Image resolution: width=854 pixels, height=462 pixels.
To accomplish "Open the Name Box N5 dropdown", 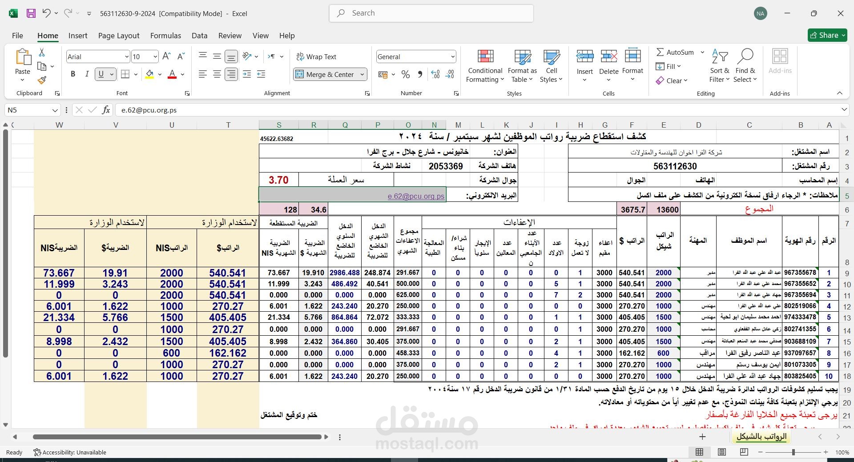I will tap(55, 110).
